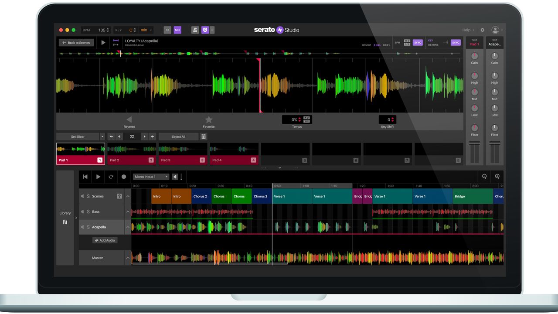Image resolution: width=558 pixels, height=314 pixels.
Task: Collapse the Bass track chevron
Action: click(x=128, y=212)
